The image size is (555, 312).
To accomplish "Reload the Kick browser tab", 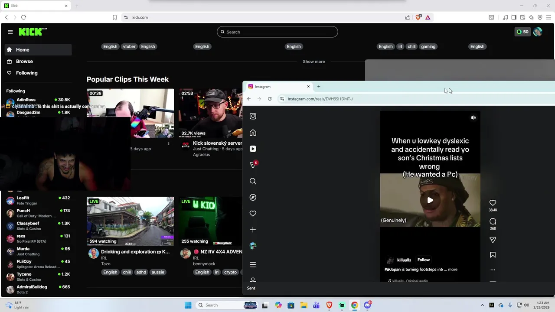I will (23, 17).
